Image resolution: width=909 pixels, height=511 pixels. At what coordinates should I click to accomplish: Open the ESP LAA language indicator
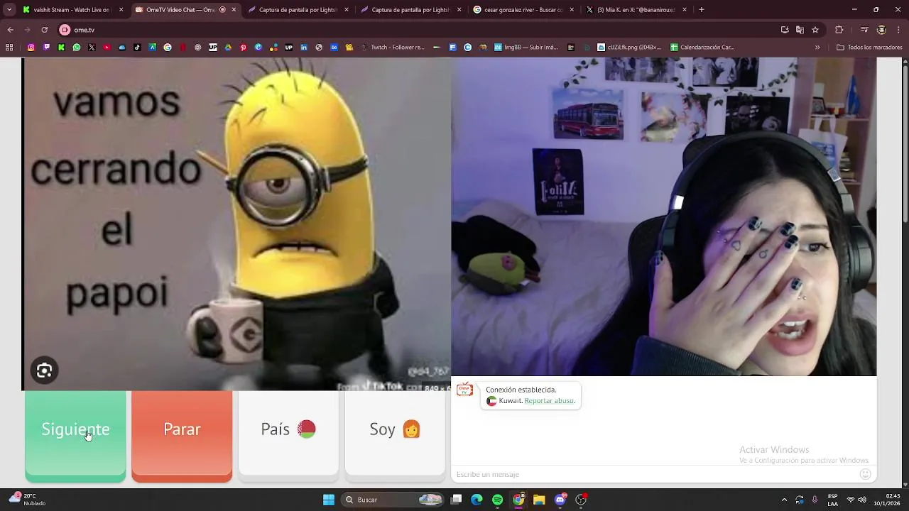pos(832,500)
